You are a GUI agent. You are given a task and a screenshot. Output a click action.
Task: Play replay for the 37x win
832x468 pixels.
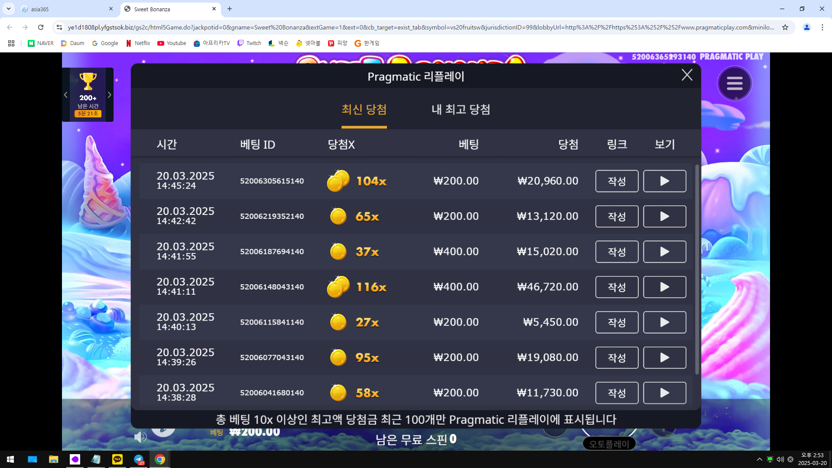pos(664,252)
